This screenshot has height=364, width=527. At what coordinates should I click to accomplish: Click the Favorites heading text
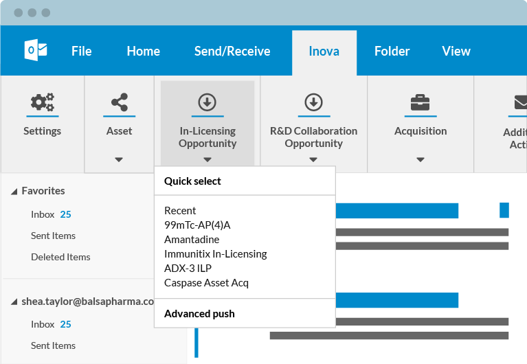coord(43,191)
